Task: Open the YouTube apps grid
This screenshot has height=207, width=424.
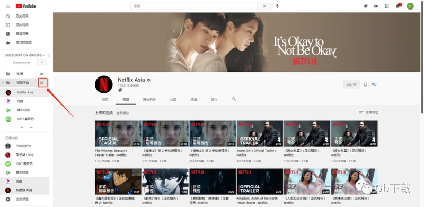Action: (x=387, y=6)
